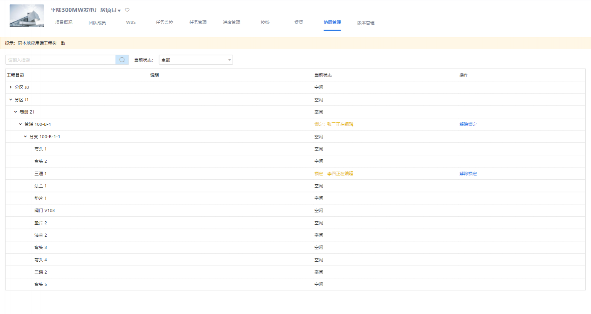Open the 版本管理 tab
Screen dimensions: 591x314
(366, 22)
